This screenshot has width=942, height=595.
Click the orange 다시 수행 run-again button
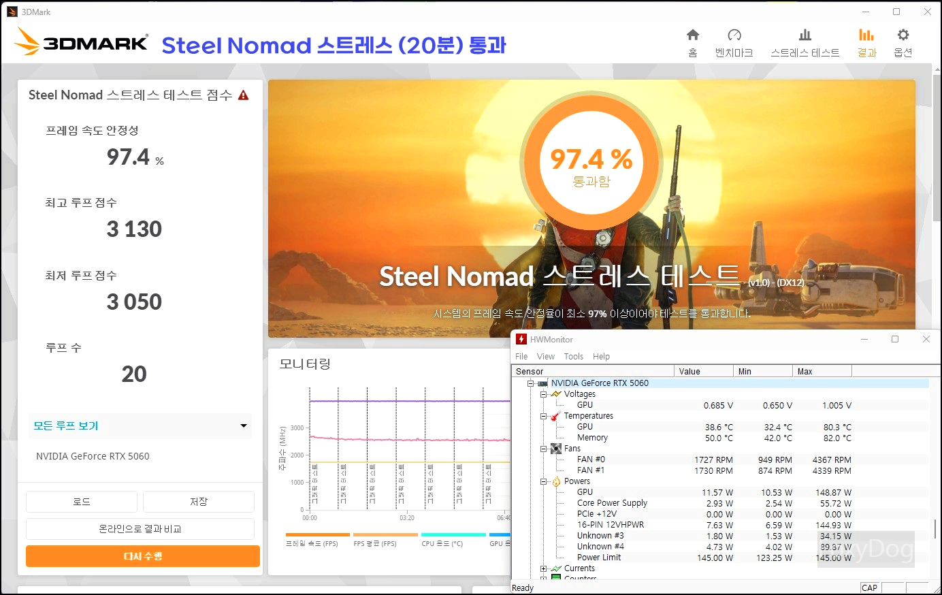click(x=143, y=556)
